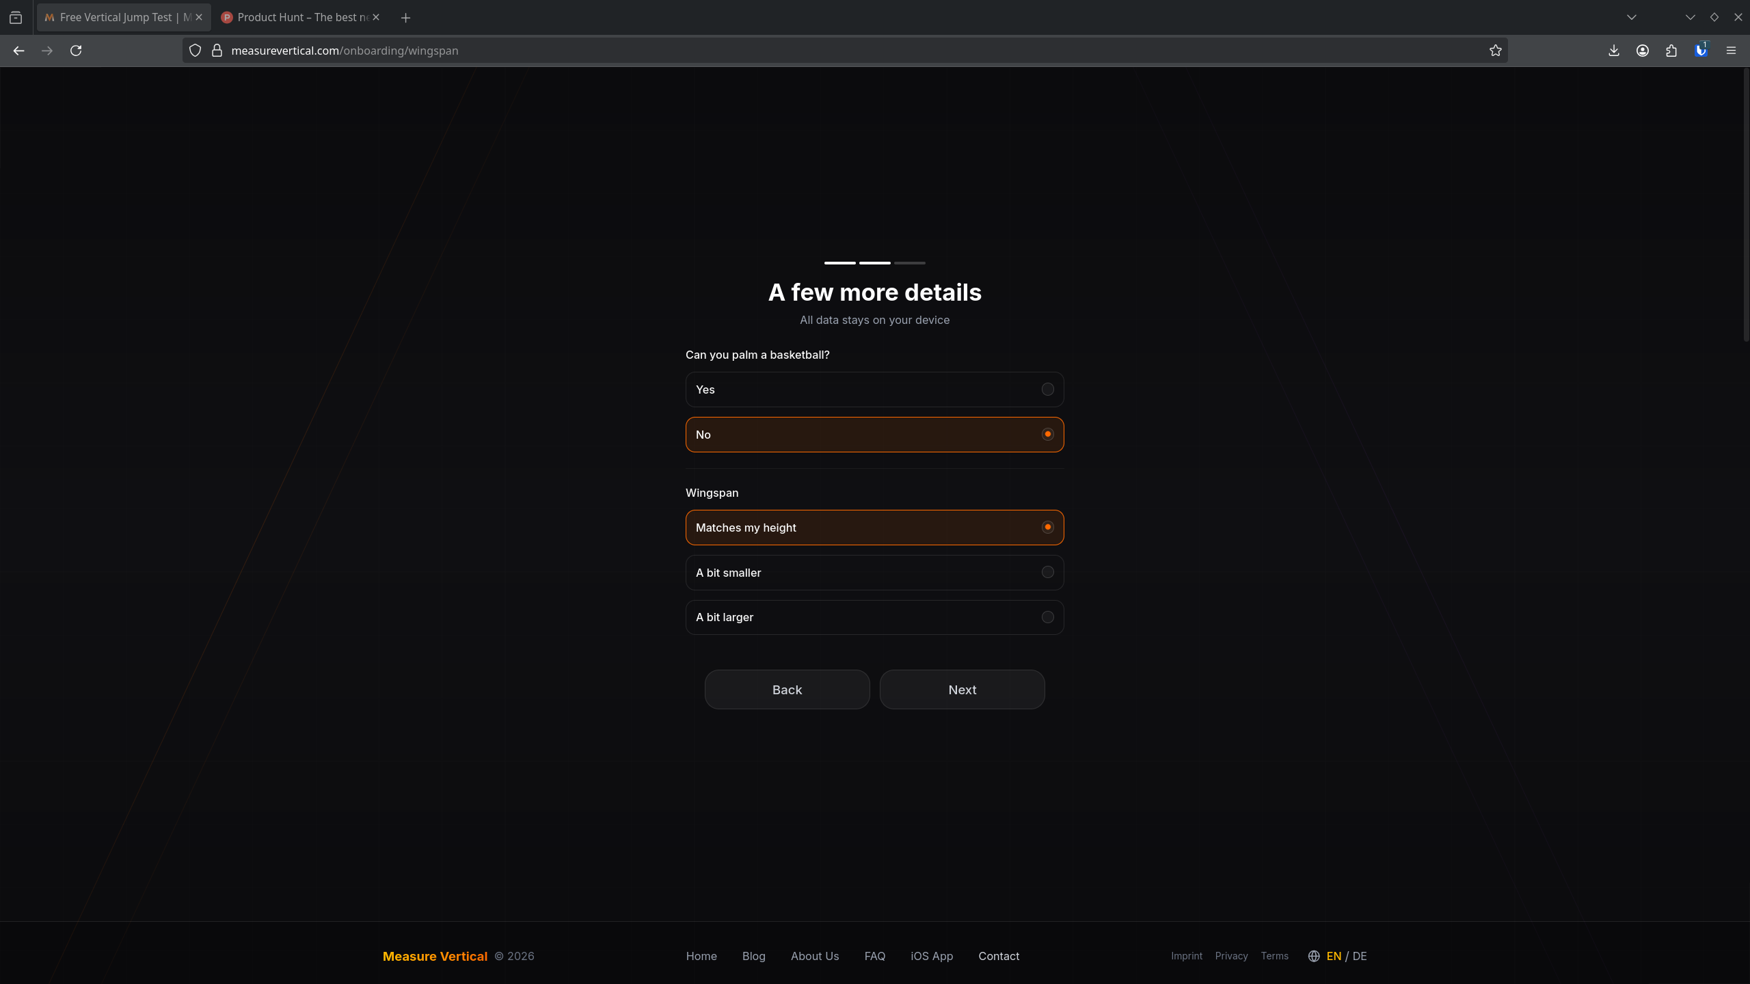Open the browser account profile icon

1643,51
